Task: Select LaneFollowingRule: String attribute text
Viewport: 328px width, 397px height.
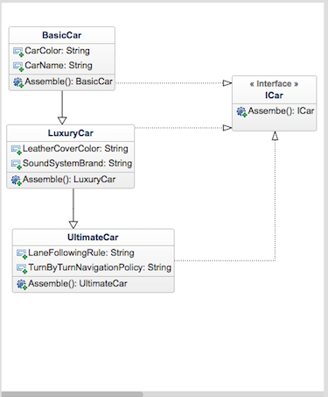Action: [x=81, y=252]
